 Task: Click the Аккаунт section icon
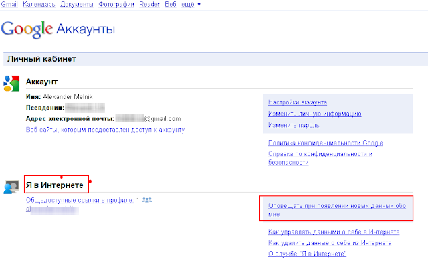(x=11, y=83)
